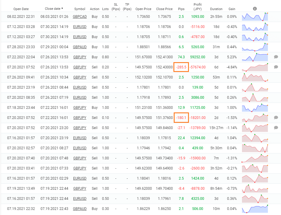Open comment icon on the -285.5 pips row
281x215 pixels.
pos(276,67)
